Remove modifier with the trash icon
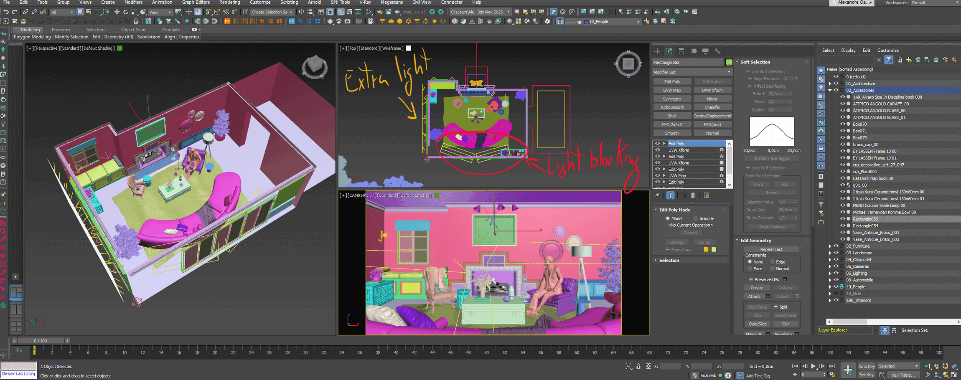The height and width of the screenshot is (380, 961). 693,195
